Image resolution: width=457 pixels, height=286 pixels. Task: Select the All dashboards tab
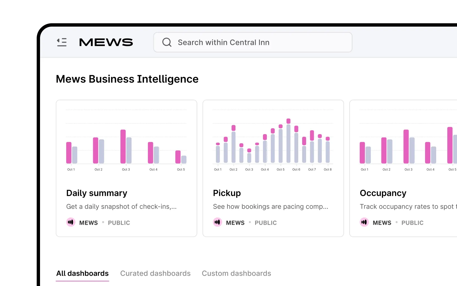pyautogui.click(x=82, y=274)
